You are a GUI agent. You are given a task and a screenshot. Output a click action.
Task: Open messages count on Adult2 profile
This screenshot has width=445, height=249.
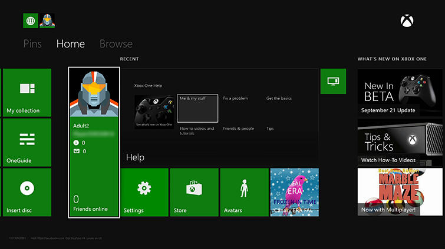click(80, 151)
